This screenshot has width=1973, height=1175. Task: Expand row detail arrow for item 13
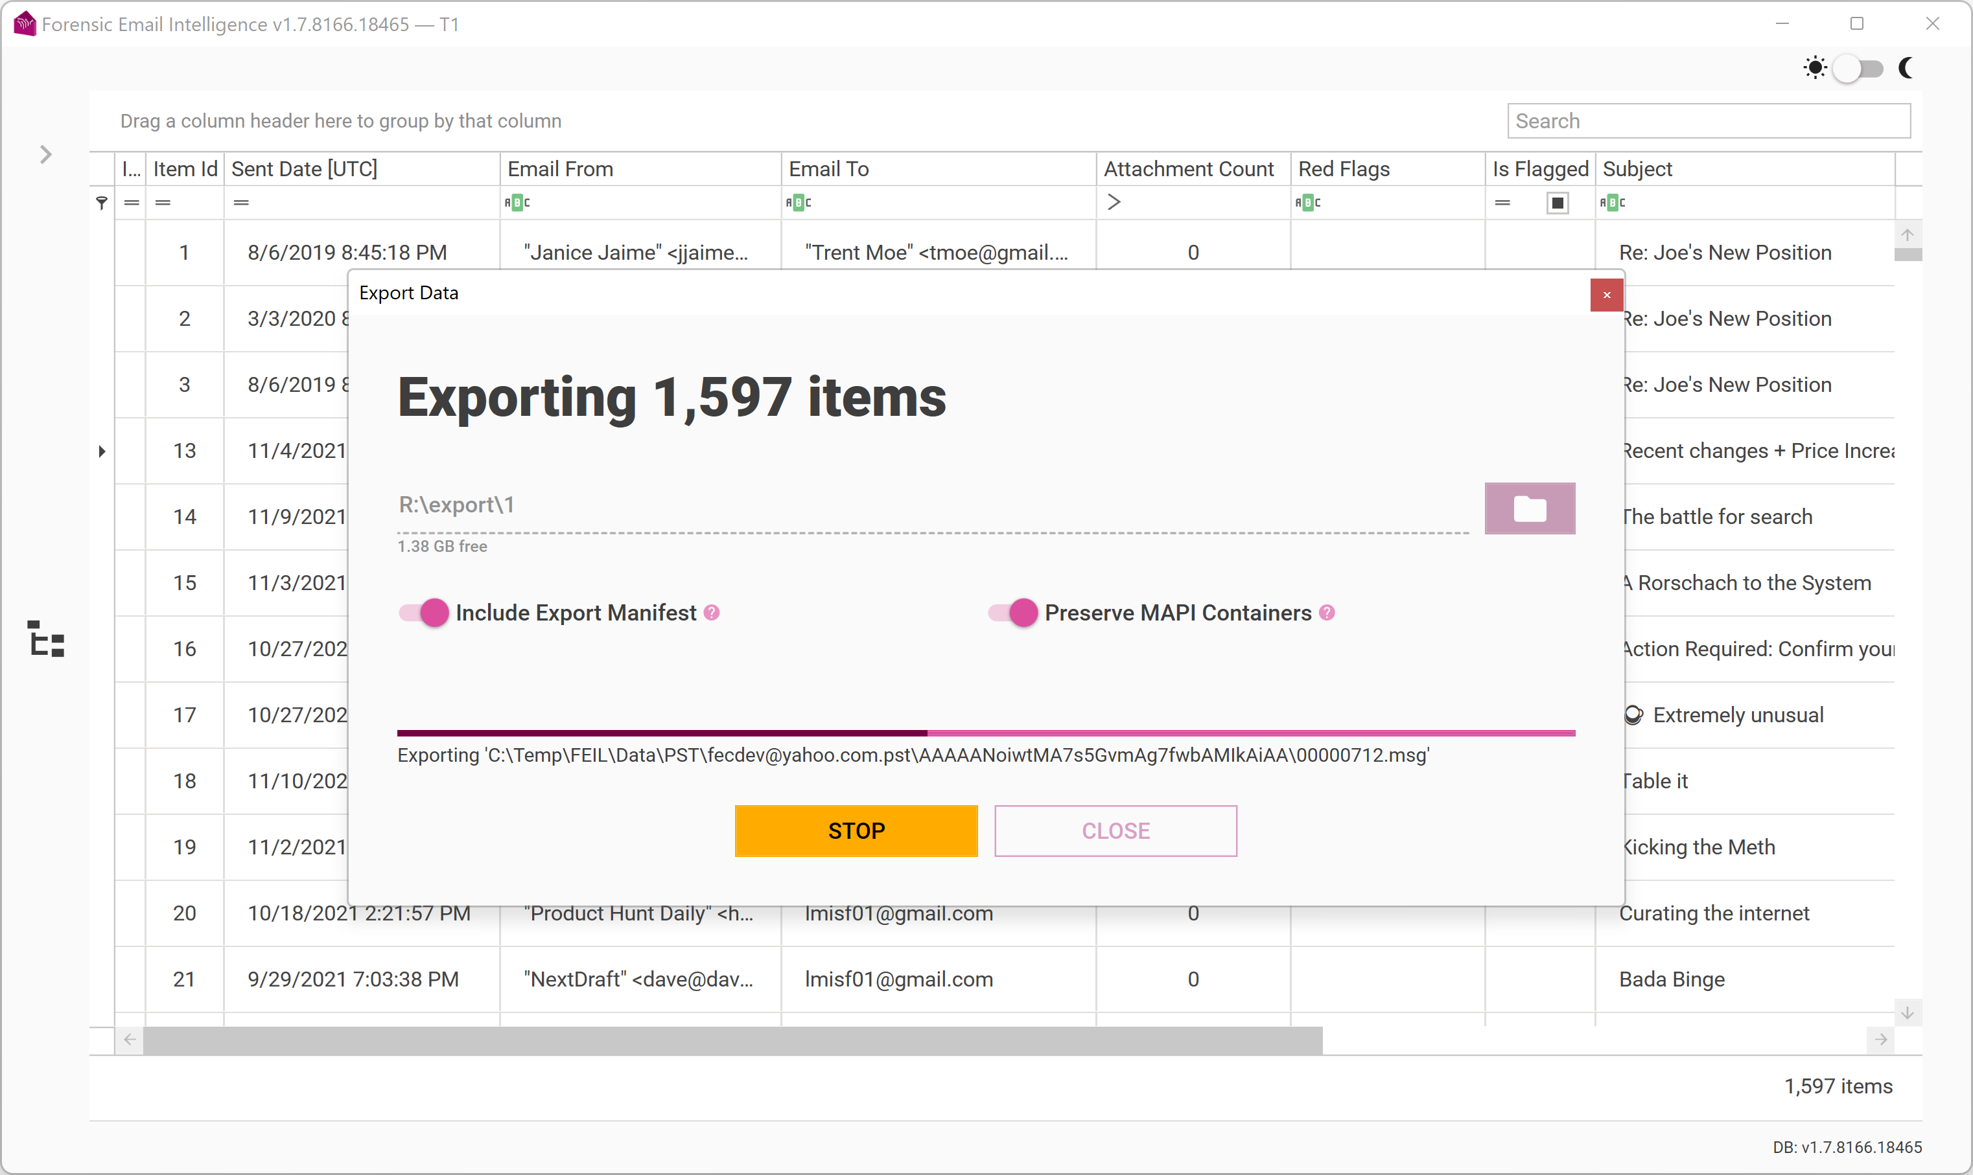coord(101,451)
